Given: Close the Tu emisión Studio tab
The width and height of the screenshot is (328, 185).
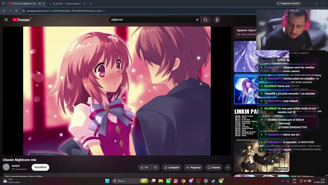Looking at the screenshot, I should tap(84, 4).
